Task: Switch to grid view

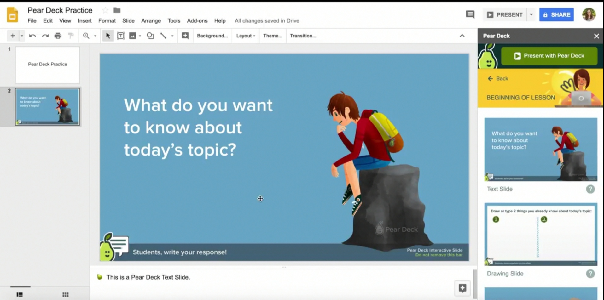Action: 66,295
